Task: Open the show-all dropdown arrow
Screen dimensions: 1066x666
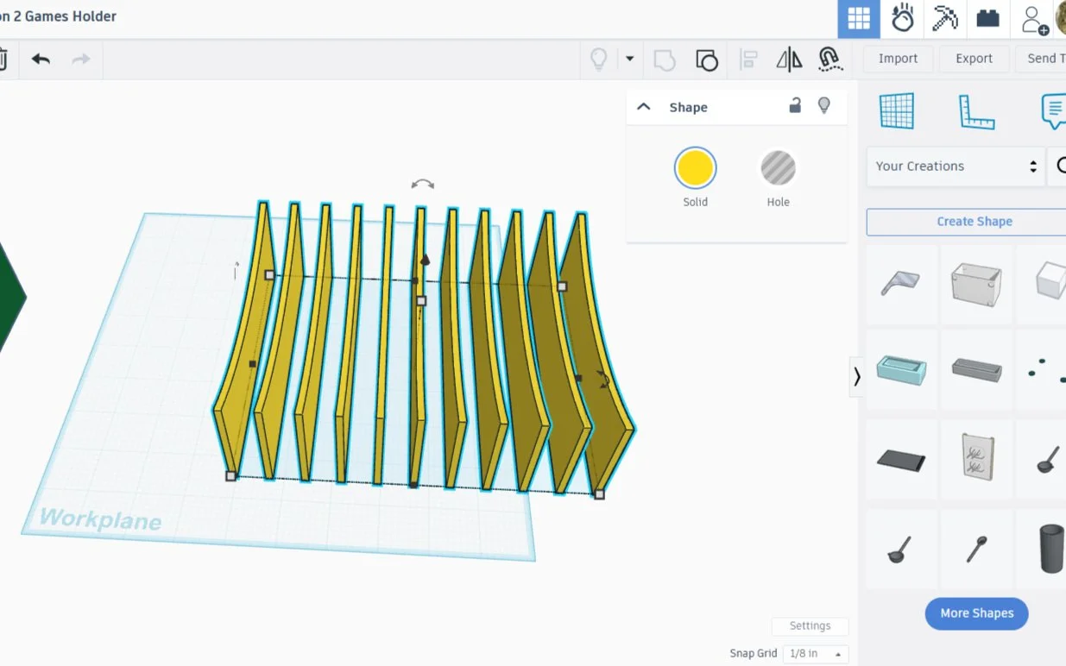Action: 629,59
